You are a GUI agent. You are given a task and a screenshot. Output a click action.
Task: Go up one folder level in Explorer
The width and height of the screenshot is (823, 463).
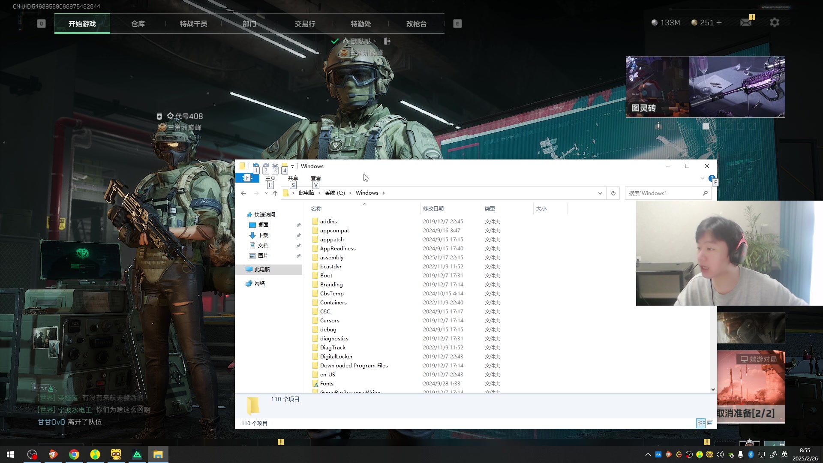pos(275,193)
